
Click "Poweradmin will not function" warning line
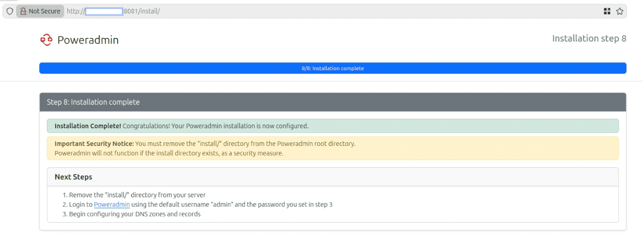coord(169,153)
